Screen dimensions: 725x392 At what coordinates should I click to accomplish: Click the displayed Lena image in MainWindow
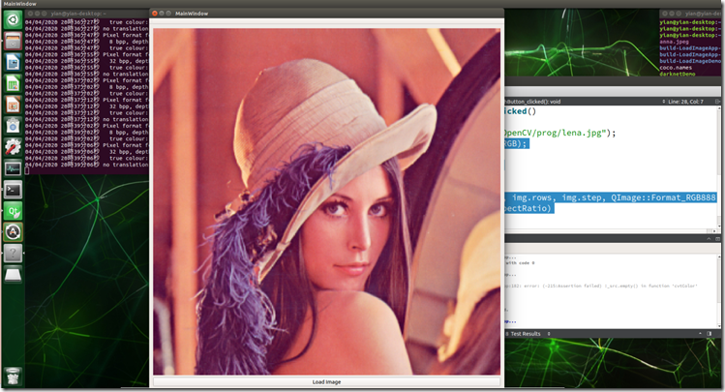coord(326,201)
